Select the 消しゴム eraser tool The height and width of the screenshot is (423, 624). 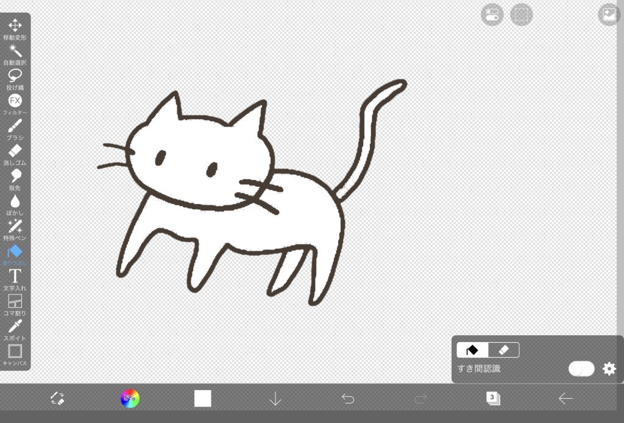pos(15,153)
